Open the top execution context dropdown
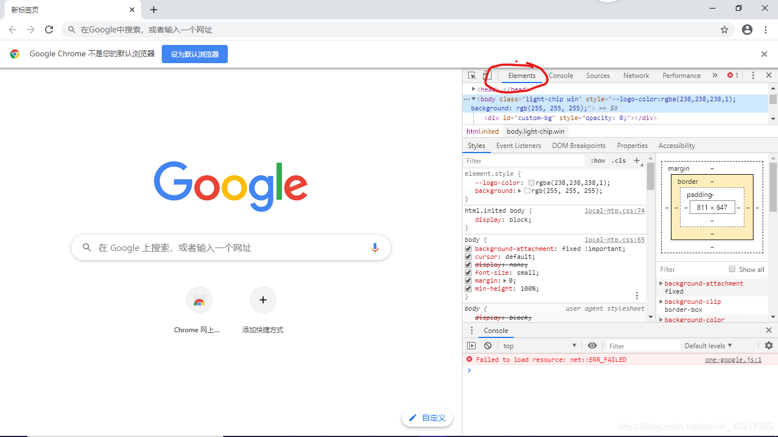 click(540, 346)
